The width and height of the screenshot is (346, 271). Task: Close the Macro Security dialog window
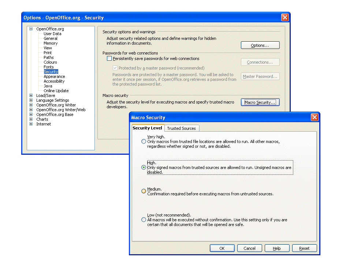click(315, 117)
